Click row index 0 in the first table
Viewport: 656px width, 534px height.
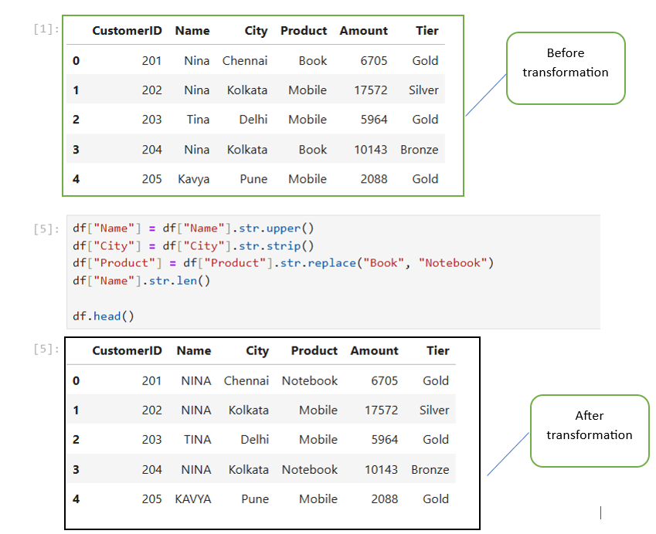pos(75,60)
